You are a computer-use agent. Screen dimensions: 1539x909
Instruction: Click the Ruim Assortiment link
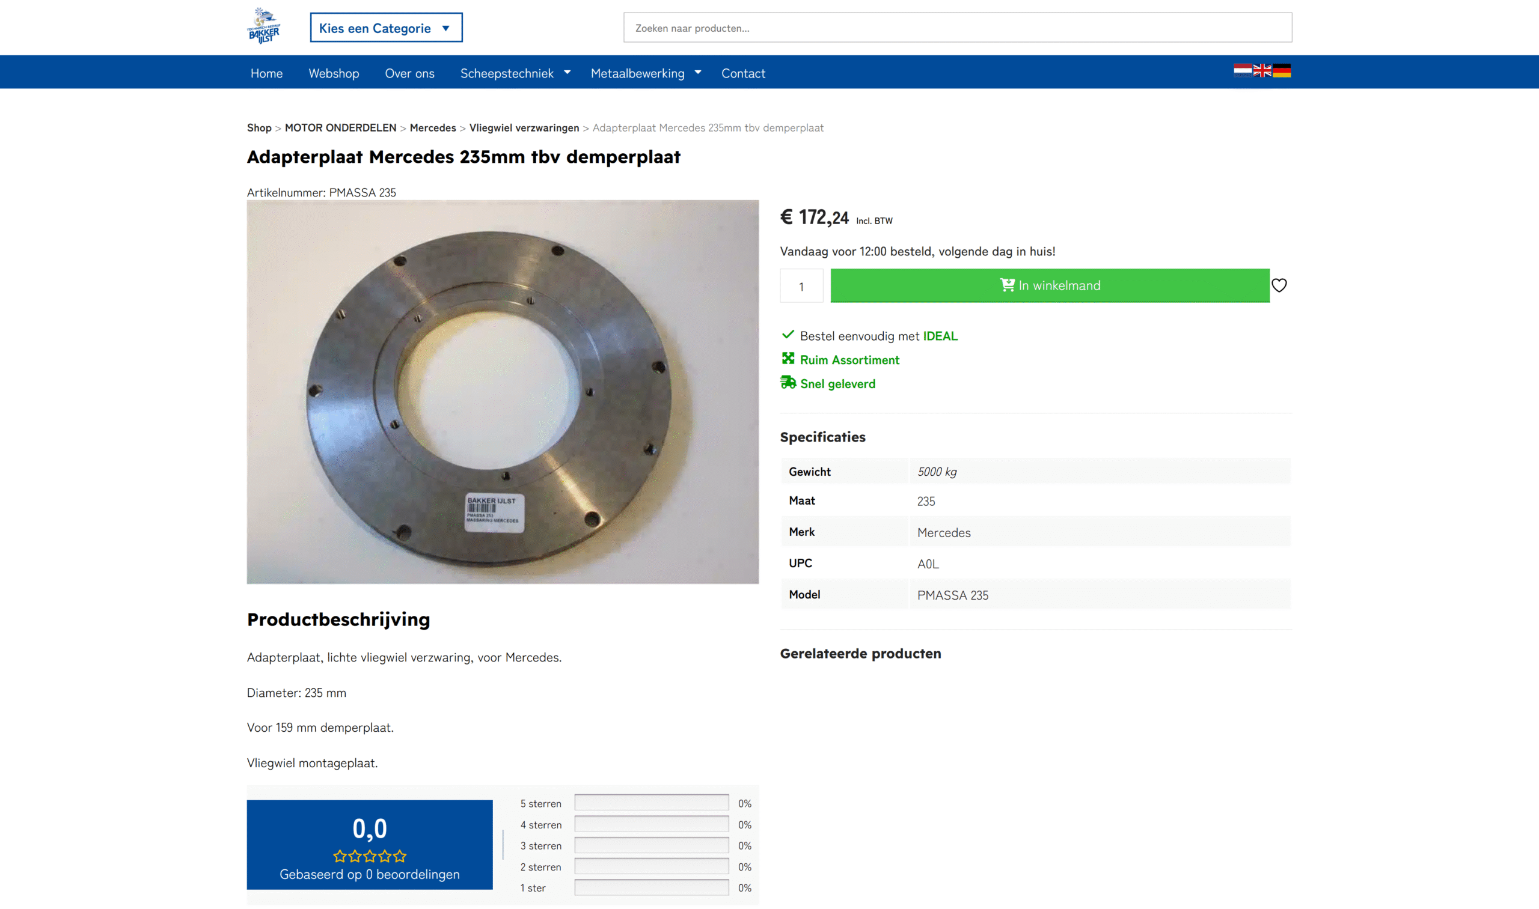849,359
